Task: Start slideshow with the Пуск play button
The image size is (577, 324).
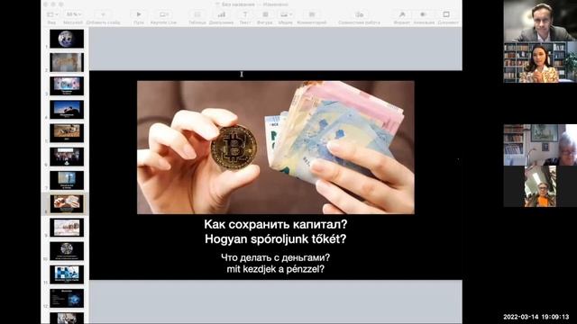Action: click(139, 14)
